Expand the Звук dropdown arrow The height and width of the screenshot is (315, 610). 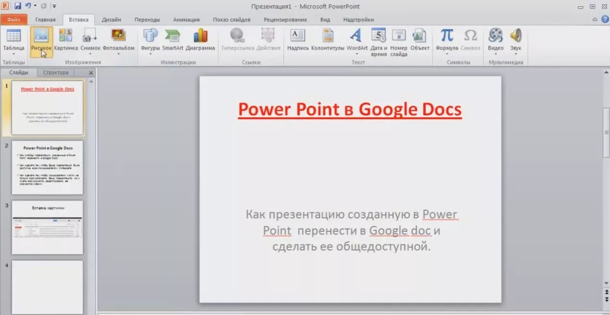click(516, 54)
